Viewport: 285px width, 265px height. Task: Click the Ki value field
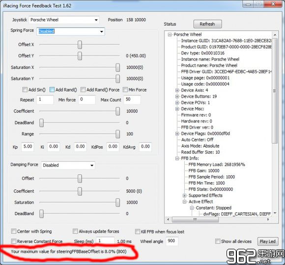click(x=54, y=147)
